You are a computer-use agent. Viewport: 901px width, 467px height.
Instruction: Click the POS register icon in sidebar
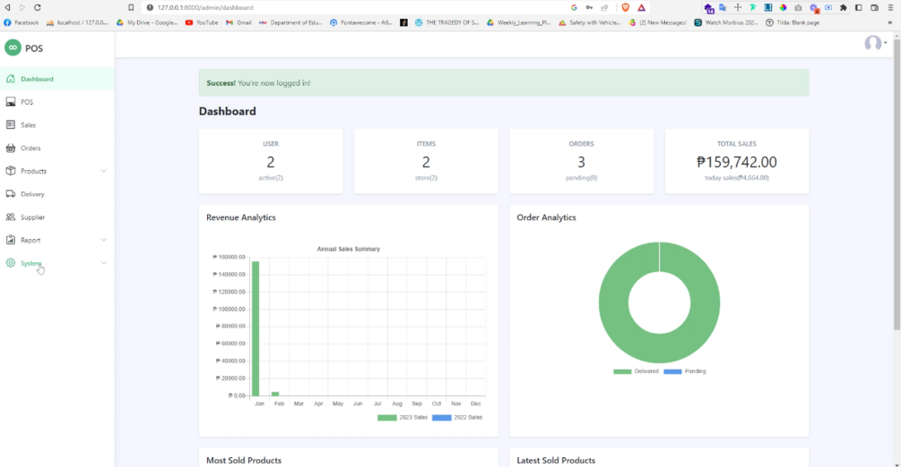click(11, 102)
